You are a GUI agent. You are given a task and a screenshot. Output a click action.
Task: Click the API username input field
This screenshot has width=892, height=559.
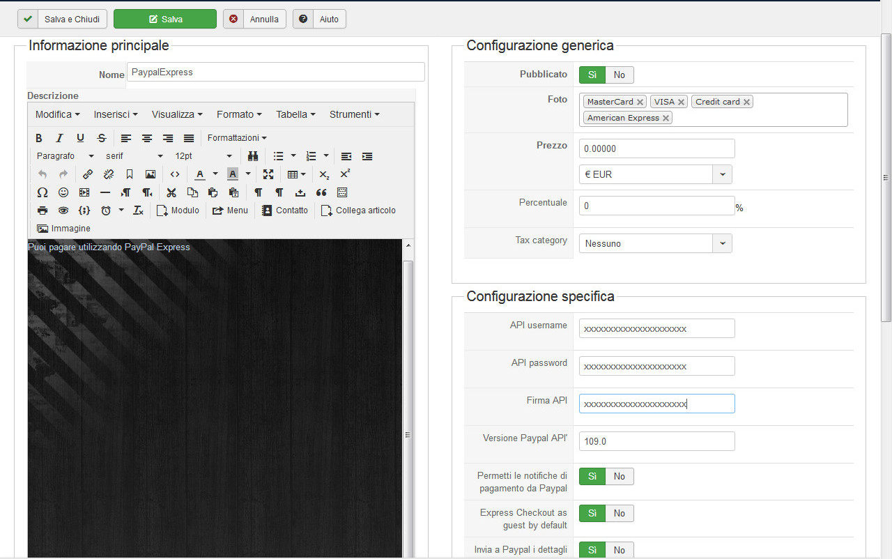click(656, 328)
